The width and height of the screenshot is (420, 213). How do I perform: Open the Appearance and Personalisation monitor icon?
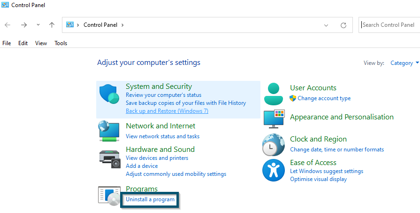click(274, 119)
